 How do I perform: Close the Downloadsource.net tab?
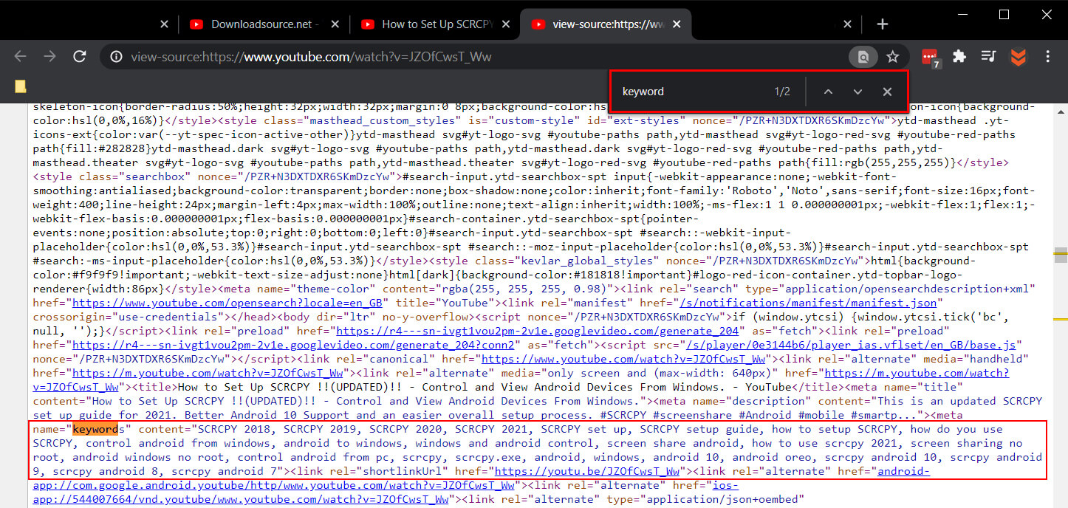tap(335, 24)
